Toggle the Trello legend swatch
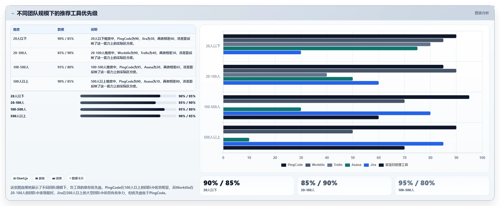This screenshot has width=500, height=206. (x=330, y=165)
